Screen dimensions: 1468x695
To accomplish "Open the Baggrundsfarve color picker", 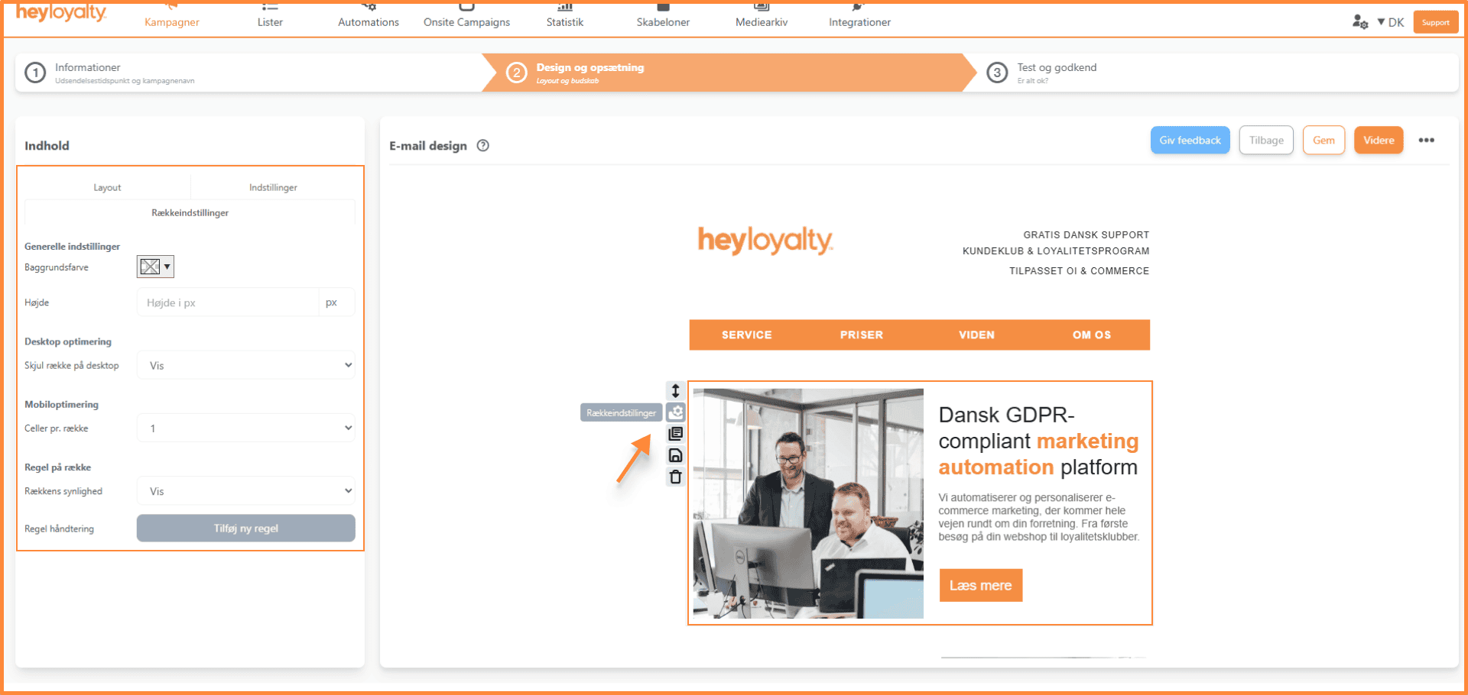I will pos(155,267).
